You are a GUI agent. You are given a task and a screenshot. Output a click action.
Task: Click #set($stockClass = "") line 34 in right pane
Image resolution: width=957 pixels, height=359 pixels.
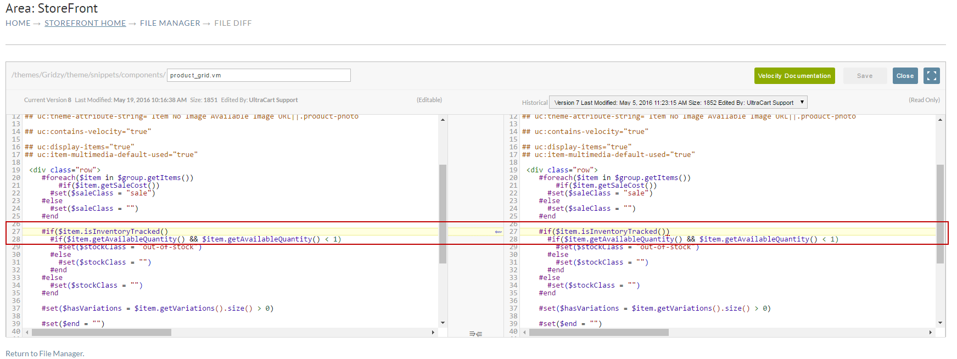point(594,285)
